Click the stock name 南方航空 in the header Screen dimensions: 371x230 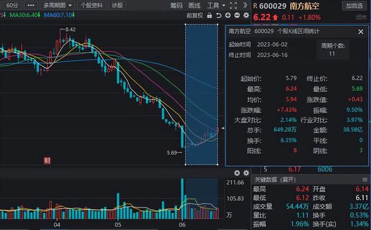[305, 6]
